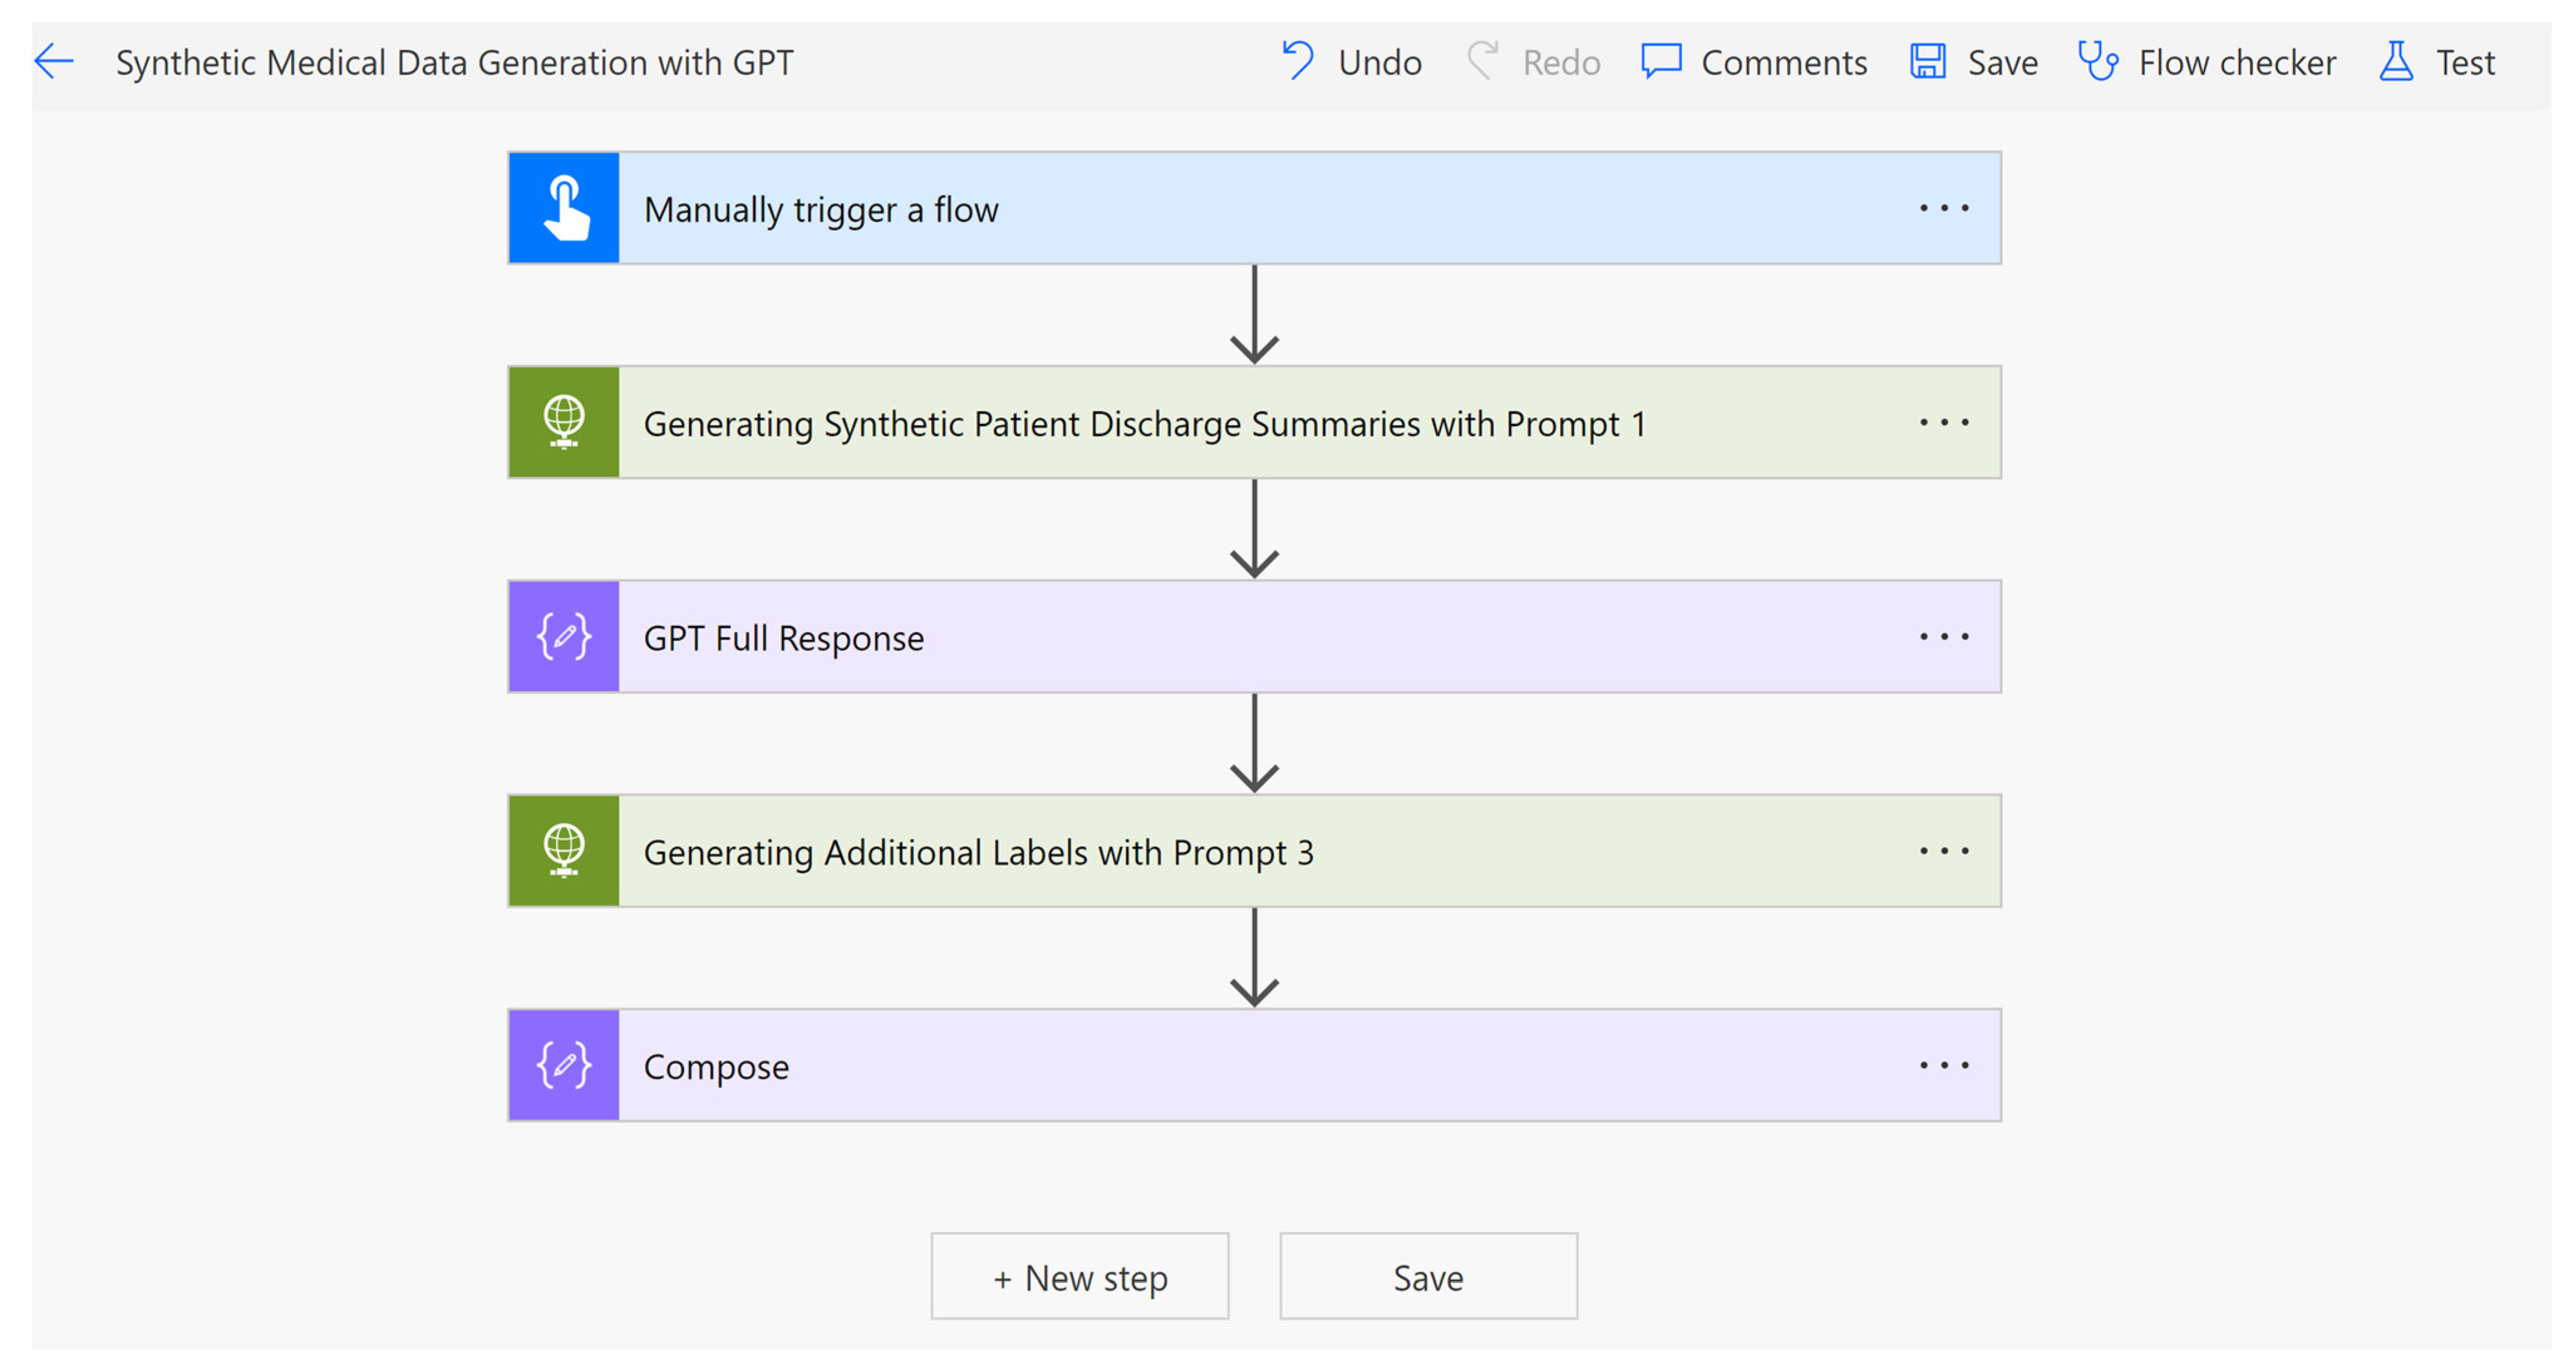Open the ellipsis menu on the Compose step
Screen dimensions: 2576x1369
pyautogui.click(x=1943, y=1065)
